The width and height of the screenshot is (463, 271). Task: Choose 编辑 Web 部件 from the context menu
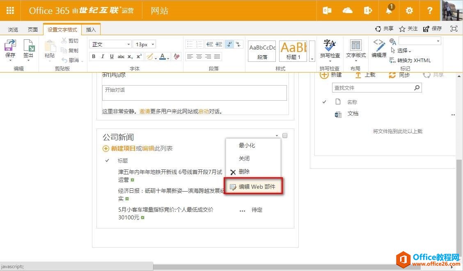[254, 187]
